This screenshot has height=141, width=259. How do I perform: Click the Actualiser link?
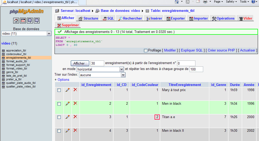click(x=248, y=50)
